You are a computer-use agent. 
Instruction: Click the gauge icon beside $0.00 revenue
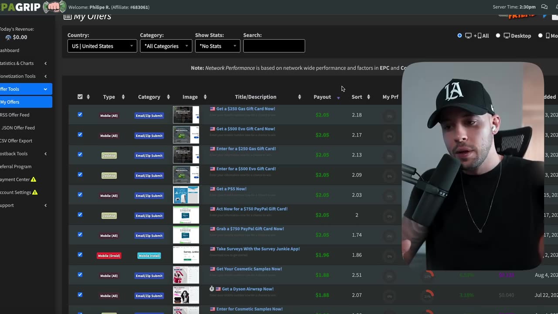click(8, 38)
